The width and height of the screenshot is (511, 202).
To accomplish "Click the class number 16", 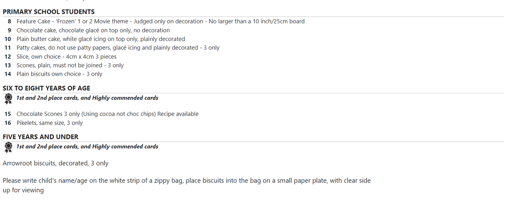I will pos(8,123).
